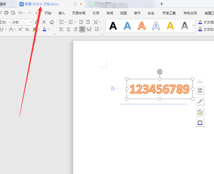This screenshot has width=214, height=174.
Task: Toggle justify paragraph alignment
Action: tap(82, 29)
